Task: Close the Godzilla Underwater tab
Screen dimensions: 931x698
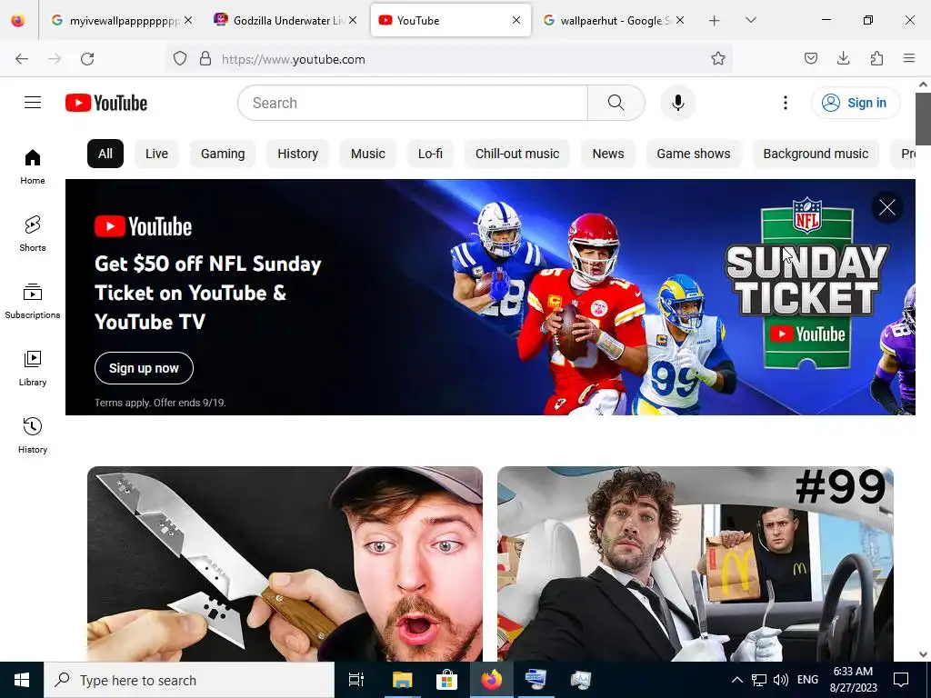Action: 353,20
